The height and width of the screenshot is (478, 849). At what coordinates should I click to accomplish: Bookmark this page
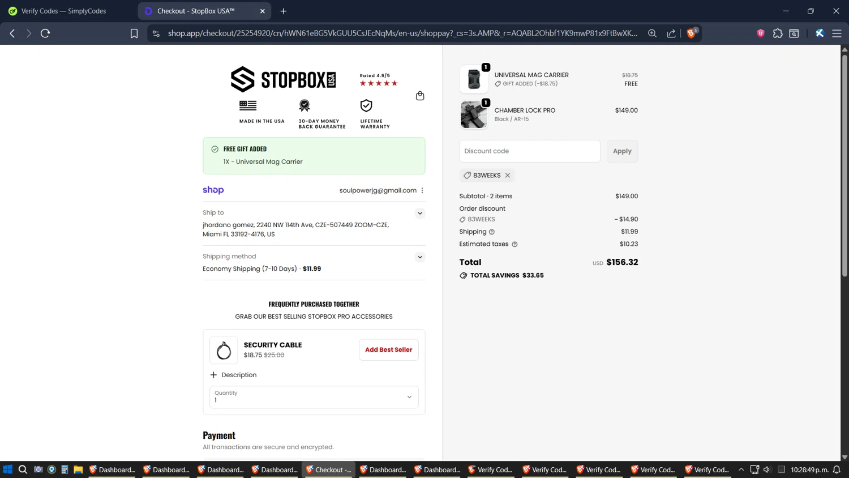134,33
